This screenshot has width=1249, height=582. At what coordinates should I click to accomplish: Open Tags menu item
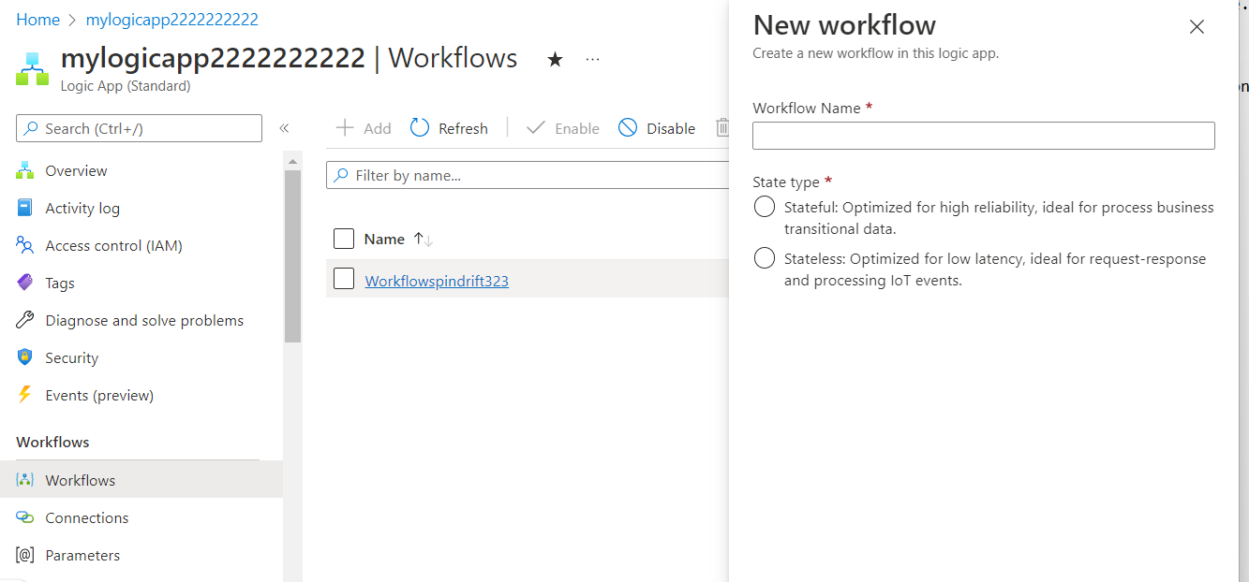[141, 283]
